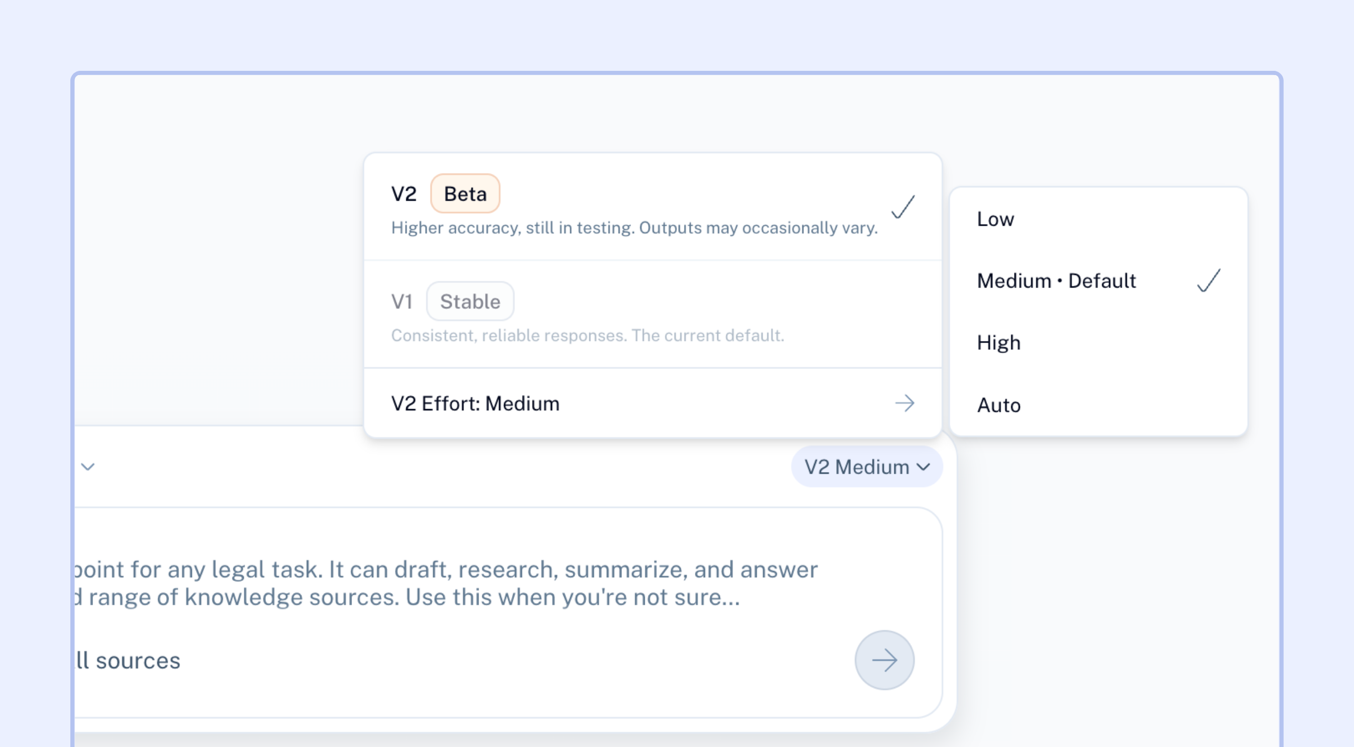The width and height of the screenshot is (1354, 747).
Task: Open the V2 Medium model dropdown
Action: click(866, 467)
